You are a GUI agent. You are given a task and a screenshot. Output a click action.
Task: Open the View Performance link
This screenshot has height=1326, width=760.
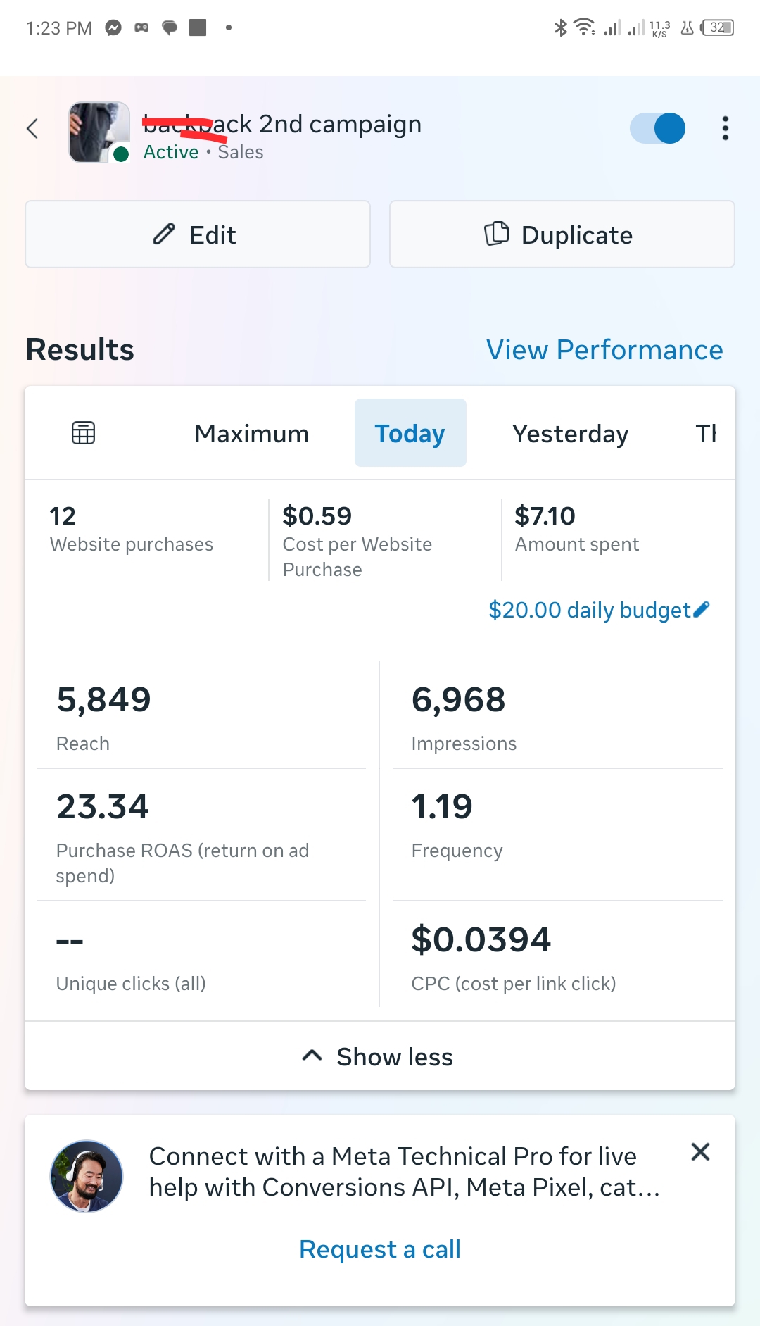pos(604,350)
